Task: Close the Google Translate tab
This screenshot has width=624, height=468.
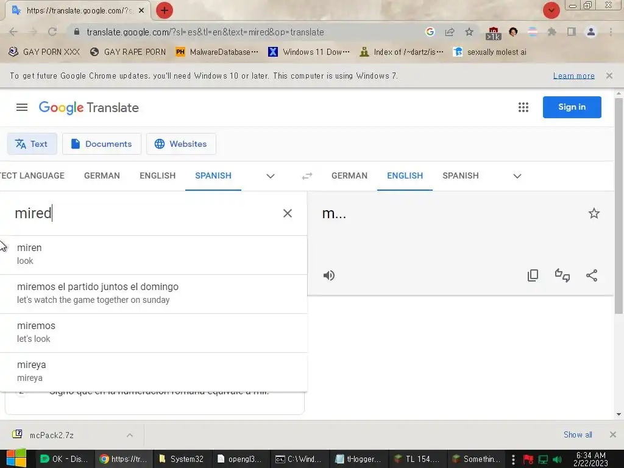Action: [141, 10]
